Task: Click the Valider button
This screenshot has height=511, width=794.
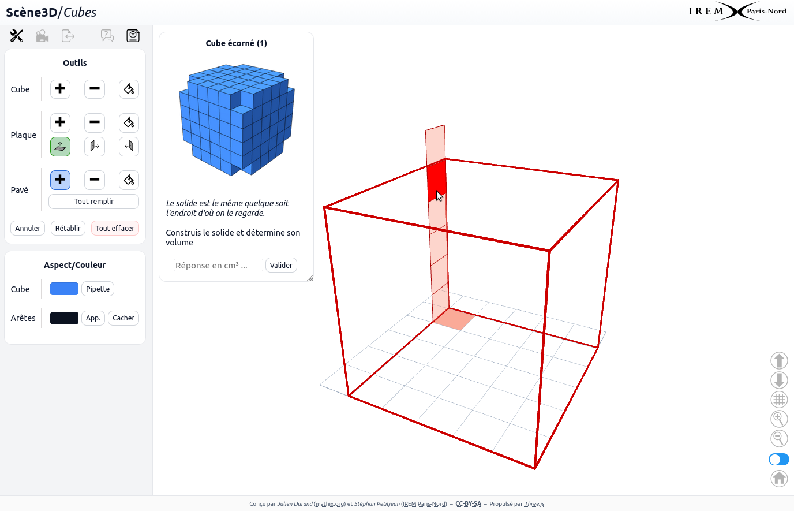Action: pos(281,265)
